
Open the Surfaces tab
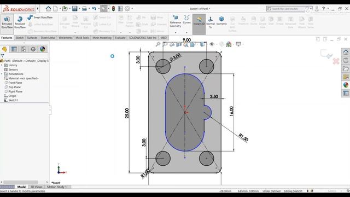pyautogui.click(x=32, y=38)
